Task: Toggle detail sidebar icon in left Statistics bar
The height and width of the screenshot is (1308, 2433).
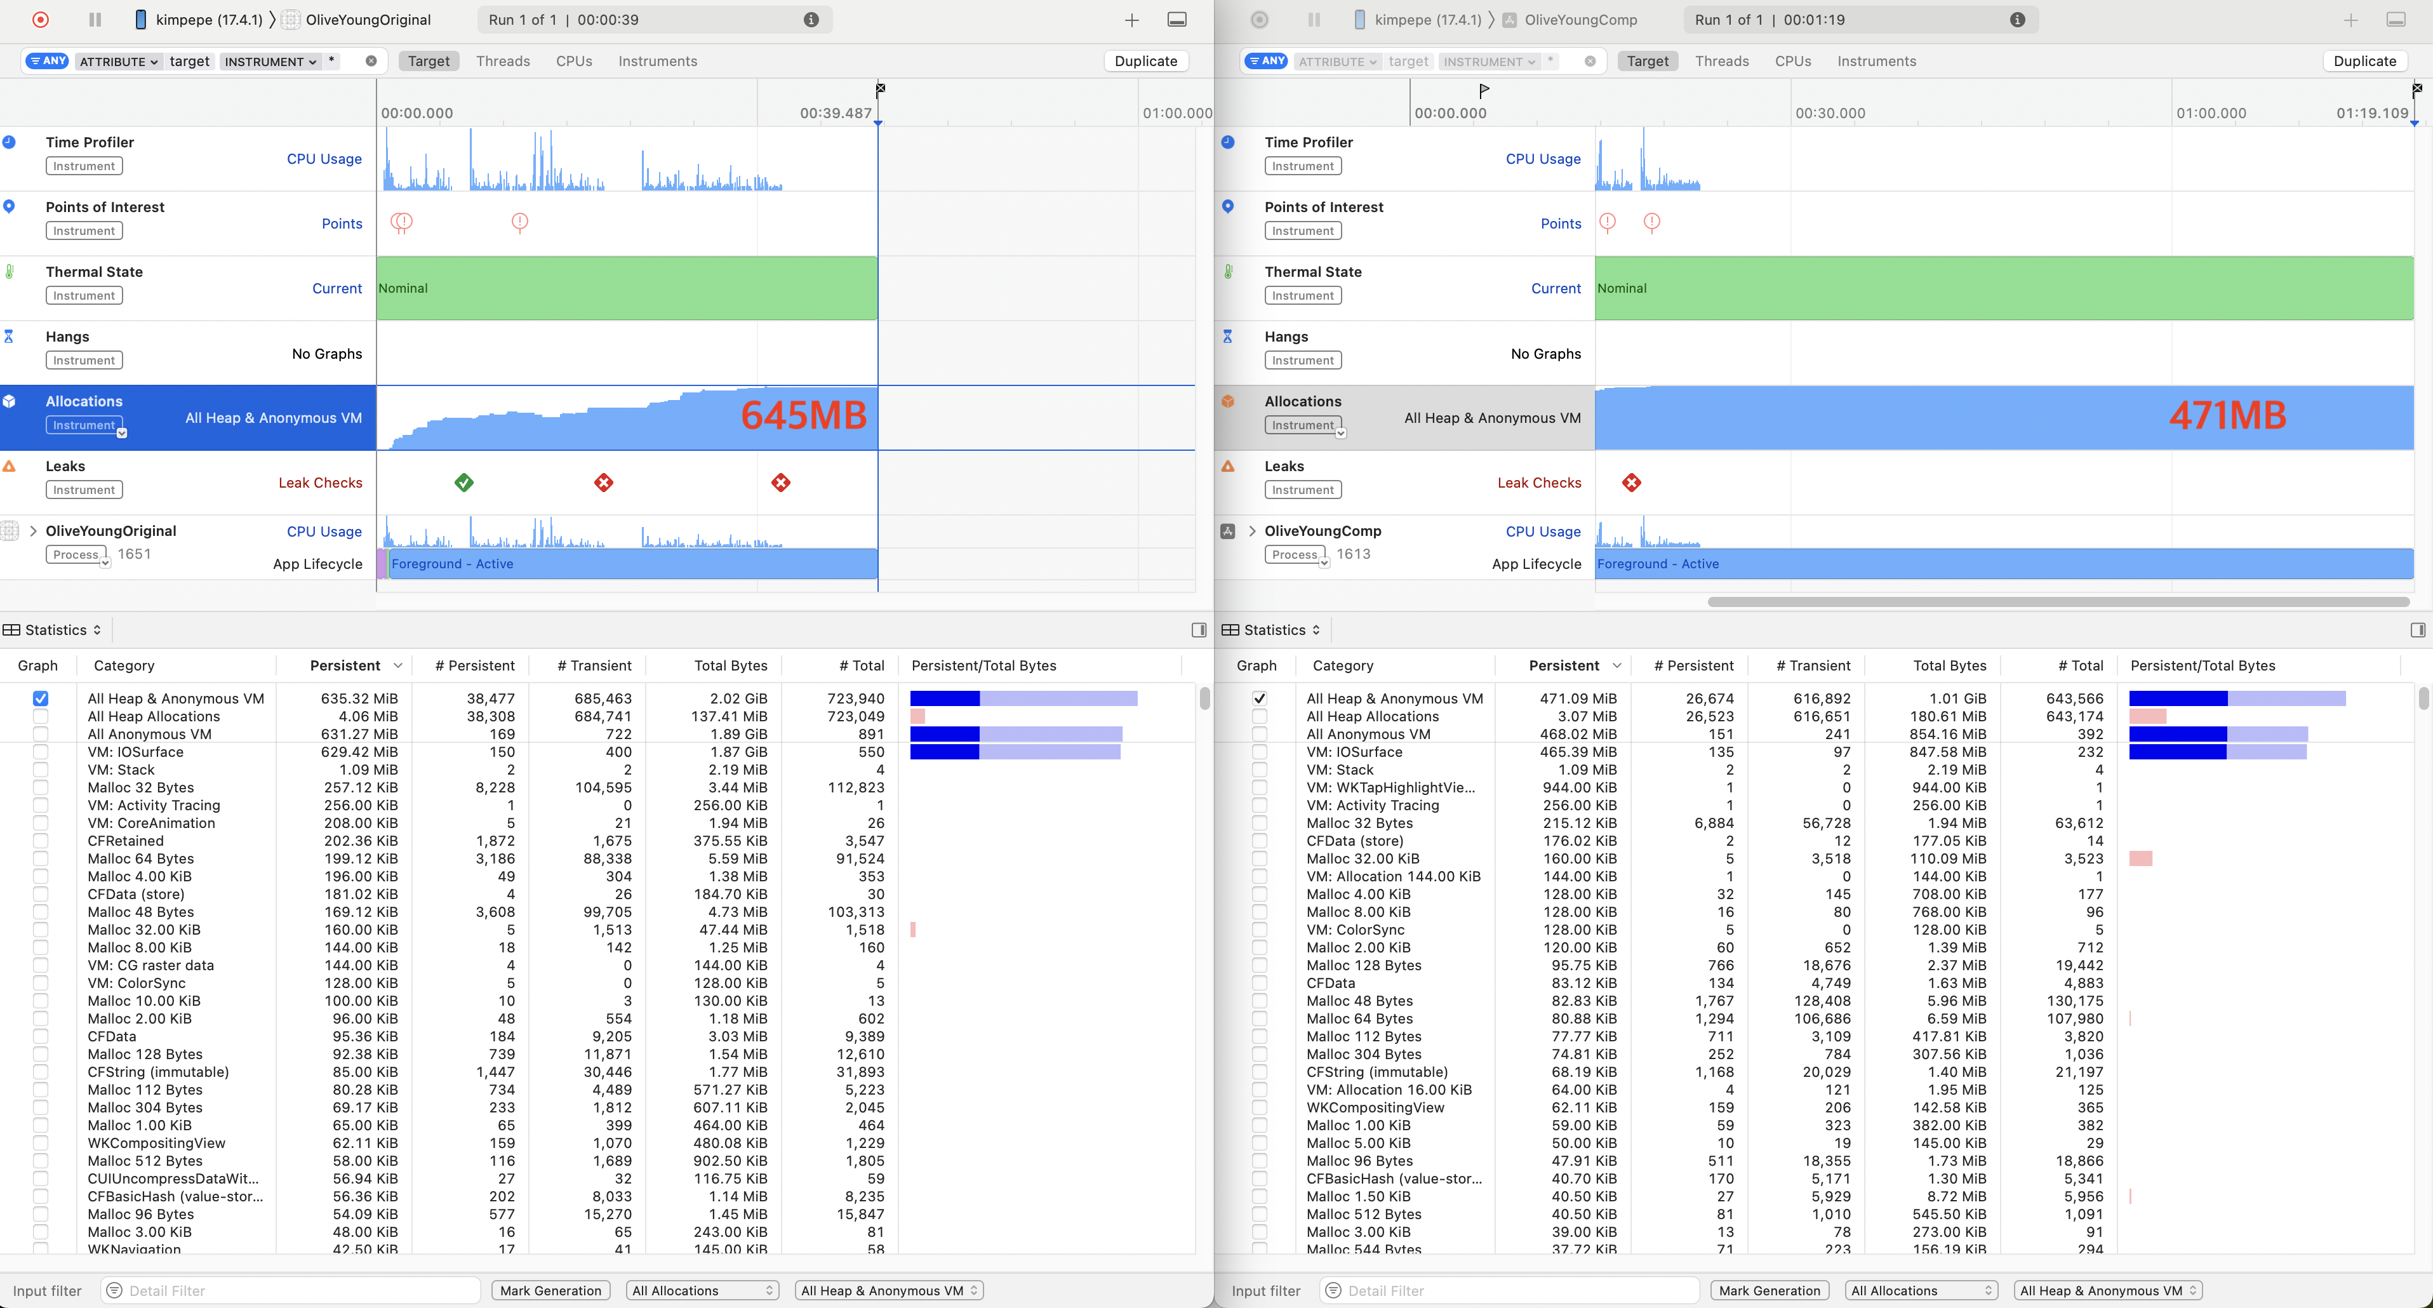Action: point(1199,630)
